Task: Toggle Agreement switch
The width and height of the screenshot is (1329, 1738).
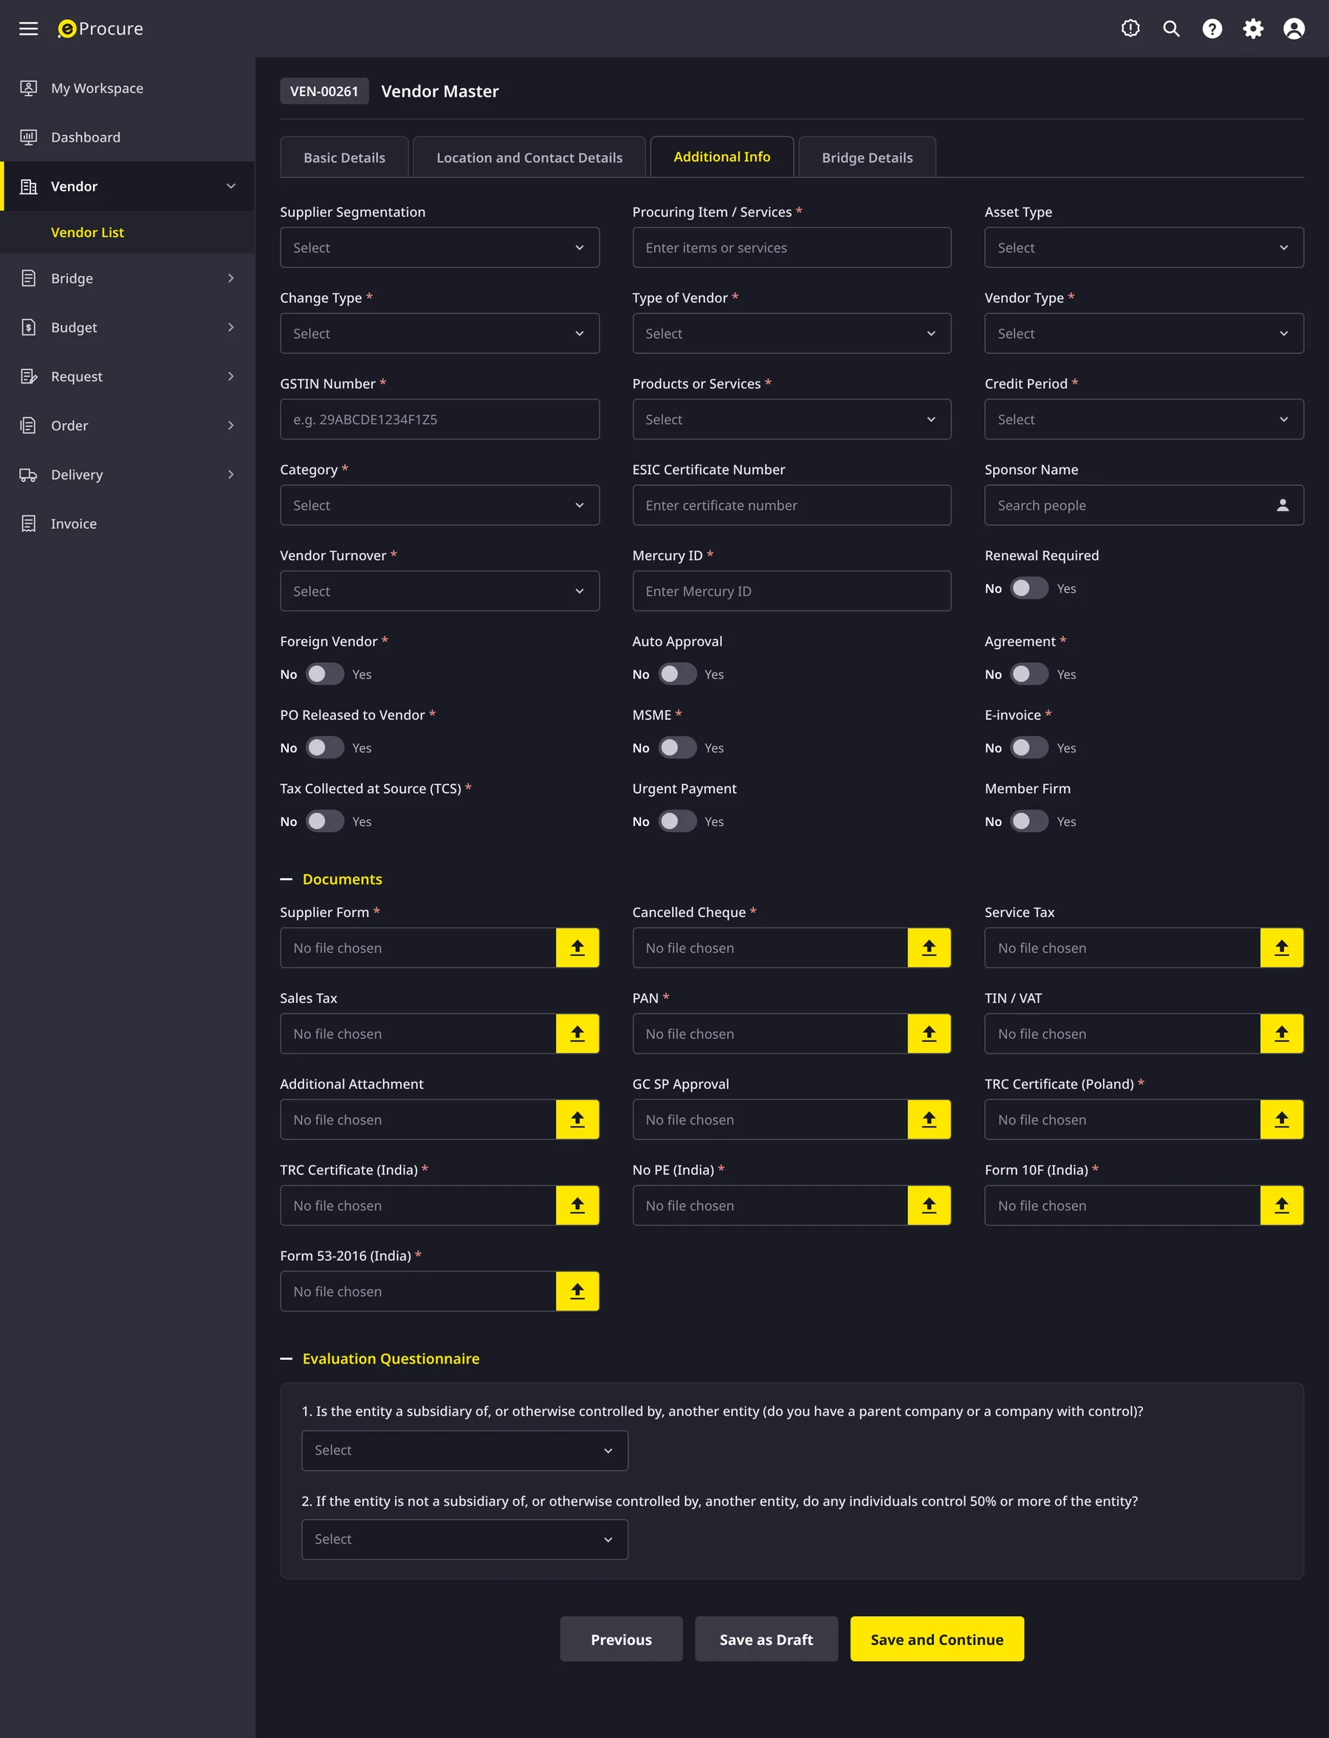Action: 1029,674
